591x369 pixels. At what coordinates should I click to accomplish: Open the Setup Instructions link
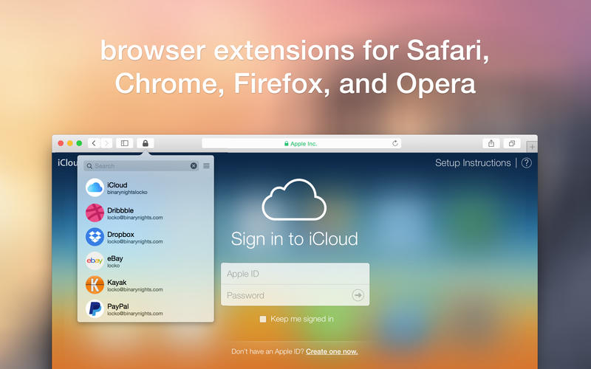click(x=473, y=163)
